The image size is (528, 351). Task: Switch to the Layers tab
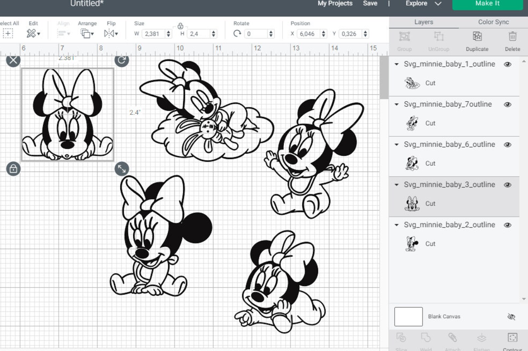(x=424, y=22)
